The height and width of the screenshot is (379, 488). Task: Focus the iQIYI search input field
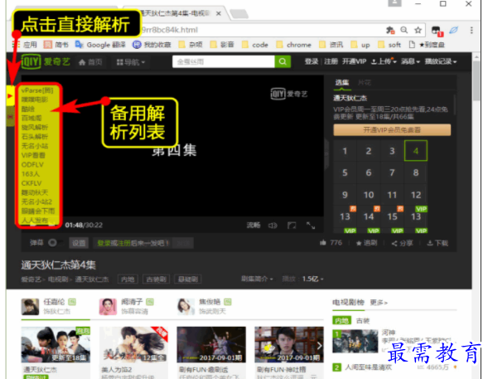tap(224, 61)
